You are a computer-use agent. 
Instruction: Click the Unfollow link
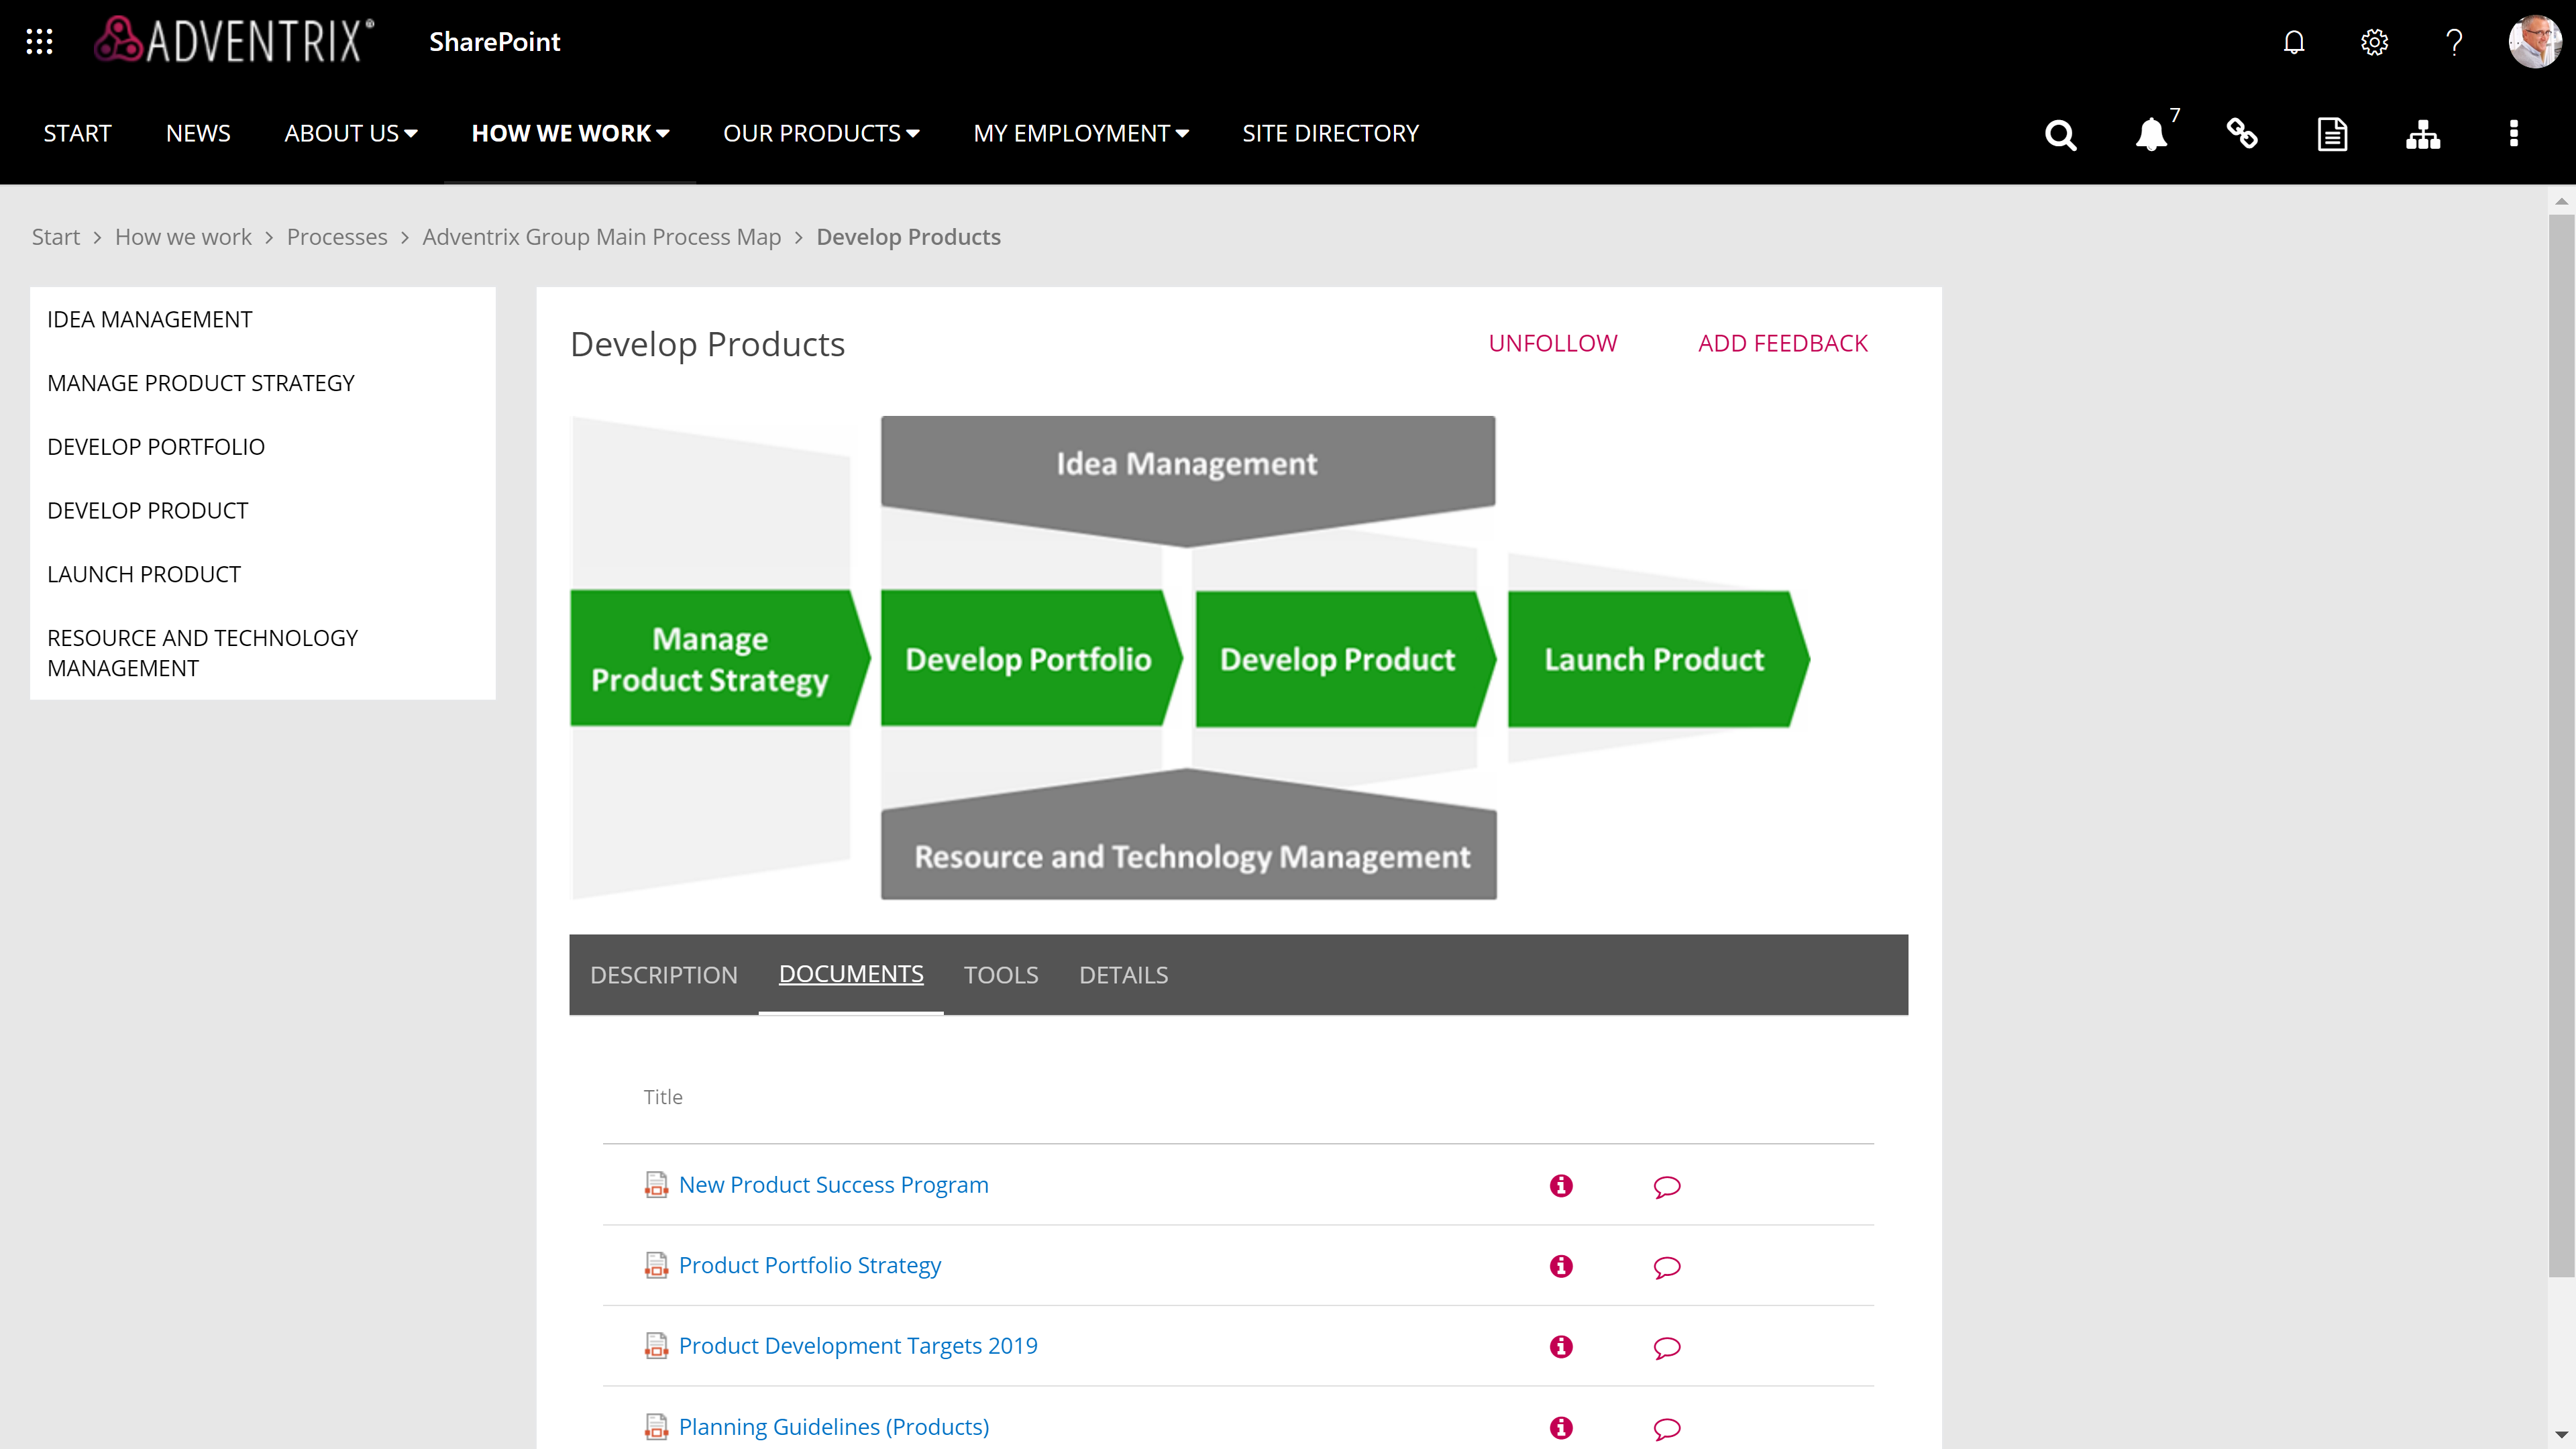point(1552,343)
